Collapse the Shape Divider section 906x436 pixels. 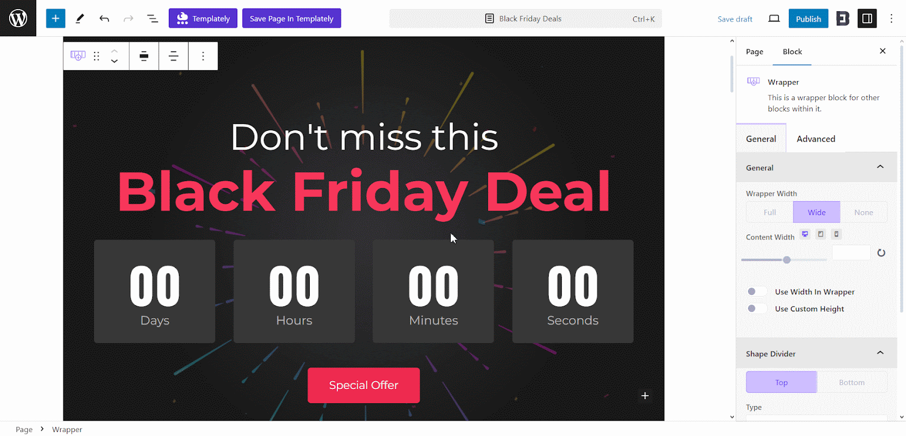pos(880,353)
